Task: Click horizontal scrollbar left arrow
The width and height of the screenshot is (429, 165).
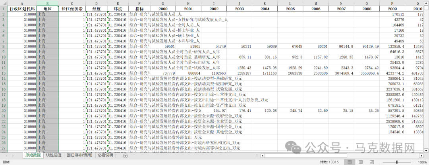Action: [x=263, y=156]
